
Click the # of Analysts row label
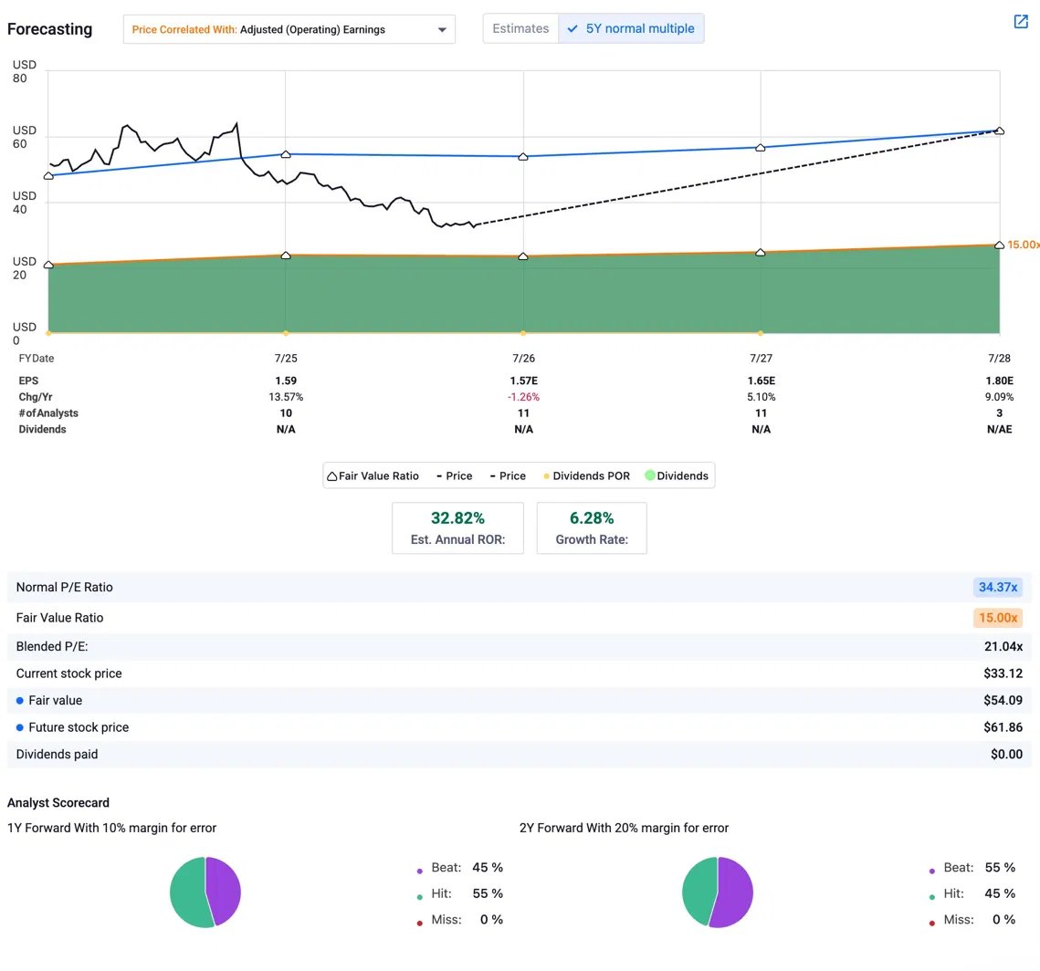click(x=48, y=412)
